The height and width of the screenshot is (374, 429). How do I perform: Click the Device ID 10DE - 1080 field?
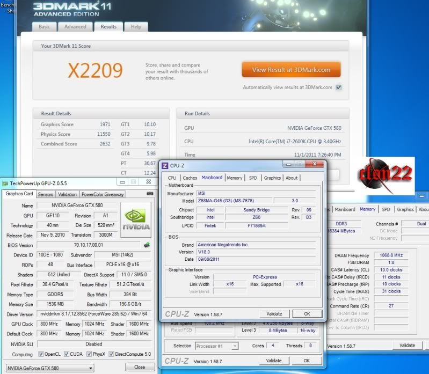[50, 255]
